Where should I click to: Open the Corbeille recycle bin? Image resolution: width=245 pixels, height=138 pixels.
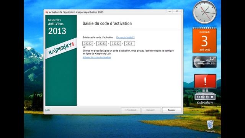pyautogui.click(x=210, y=126)
